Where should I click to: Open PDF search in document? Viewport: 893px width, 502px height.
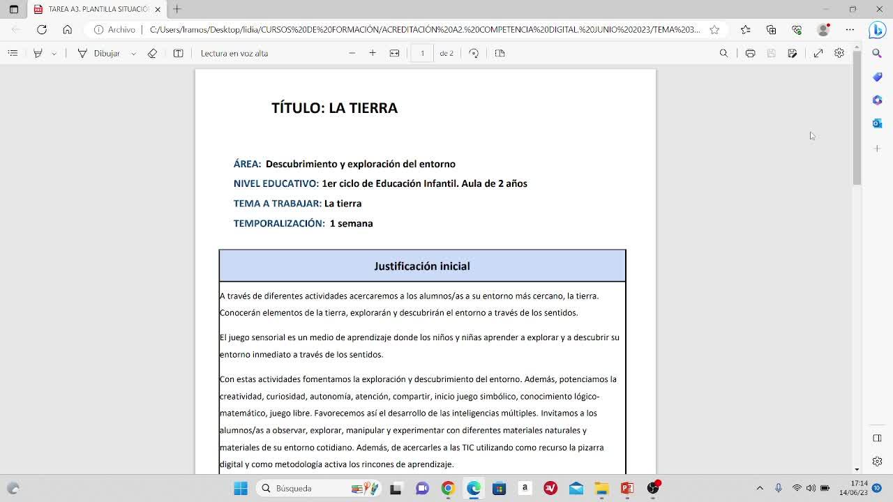(x=723, y=53)
